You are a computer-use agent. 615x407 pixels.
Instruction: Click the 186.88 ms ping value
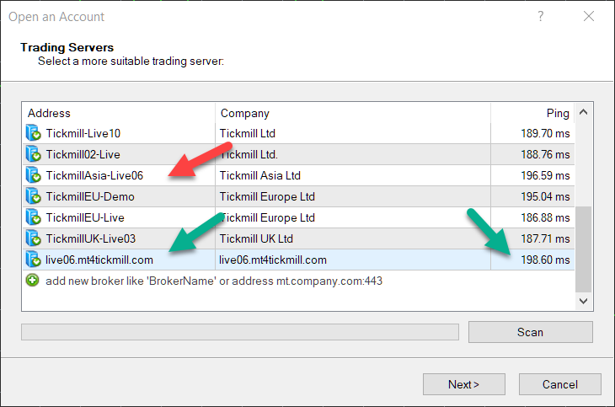545,218
